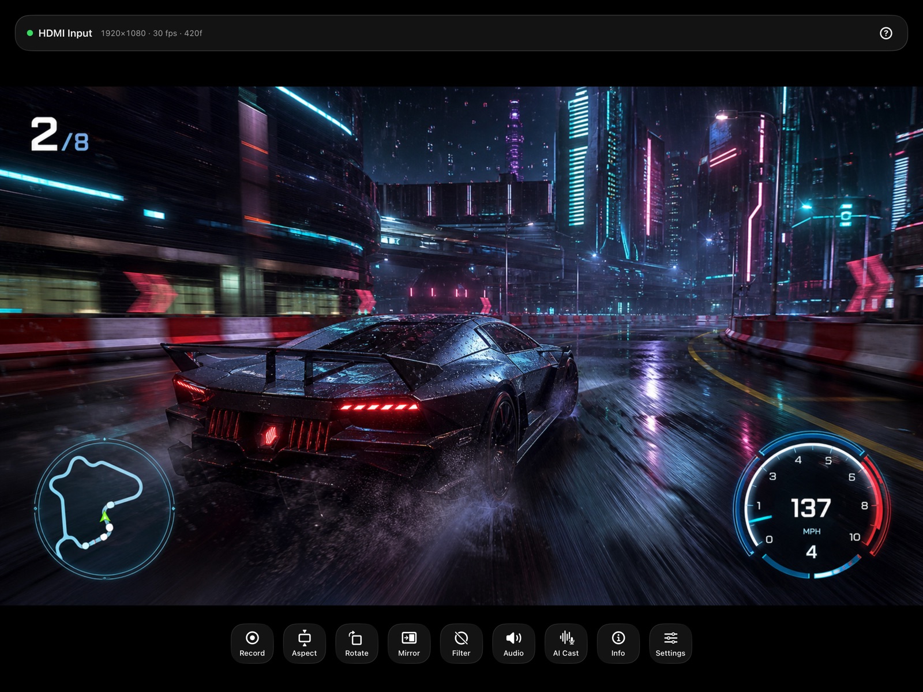Start recording with the Record button

252,644
